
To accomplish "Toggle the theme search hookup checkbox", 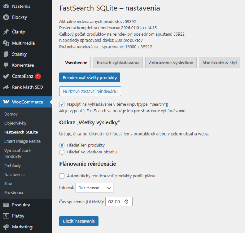I will coord(62,104).
